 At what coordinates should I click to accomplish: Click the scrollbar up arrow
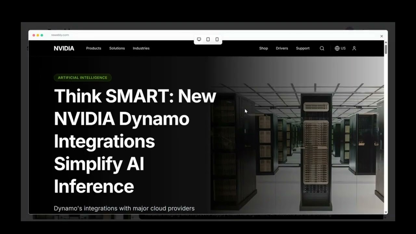pos(386,42)
